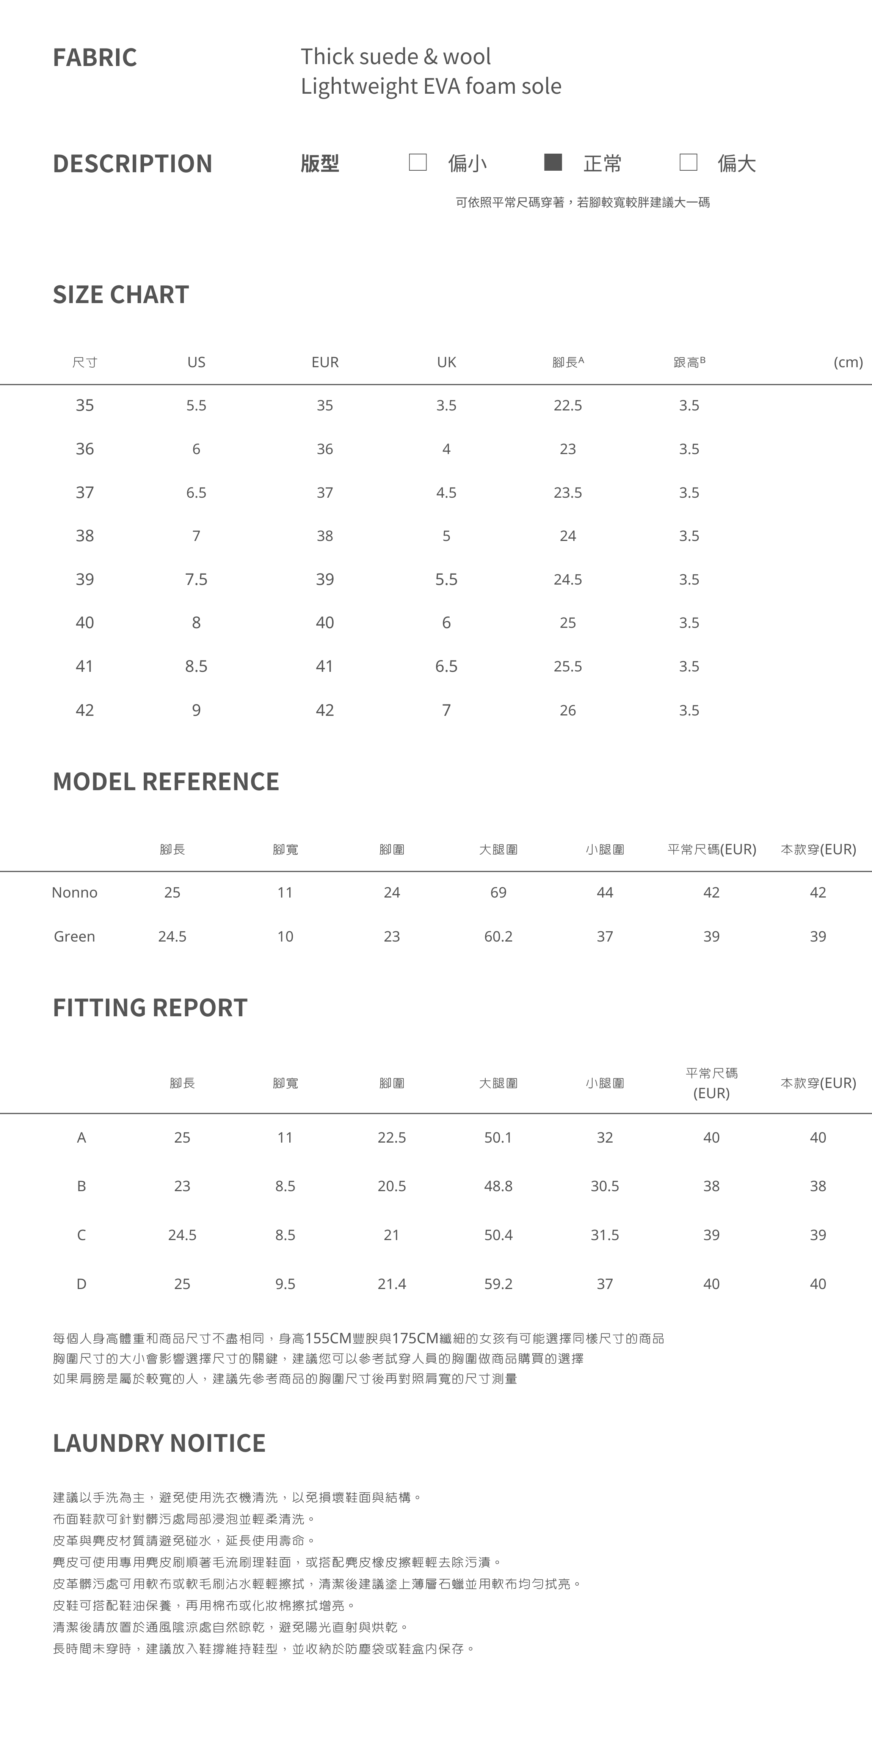Toggle the filled 正常 checkbox

tap(553, 163)
